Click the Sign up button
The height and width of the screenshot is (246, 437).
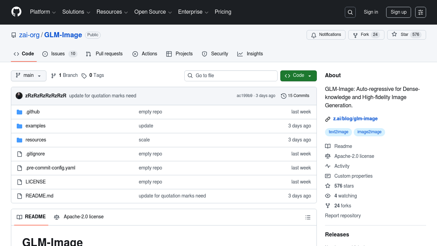tap(398, 12)
